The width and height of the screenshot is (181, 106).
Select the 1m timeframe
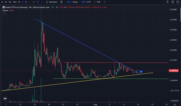pos(6,2)
